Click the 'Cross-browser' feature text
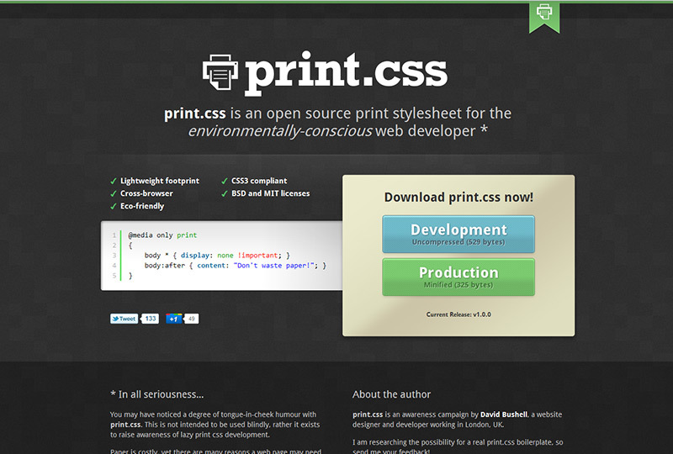Image resolution: width=673 pixels, height=454 pixels. pos(146,193)
